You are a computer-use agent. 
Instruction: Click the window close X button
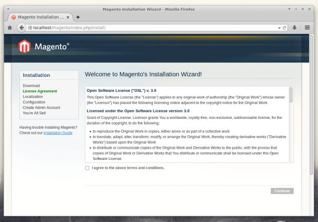click(309, 9)
